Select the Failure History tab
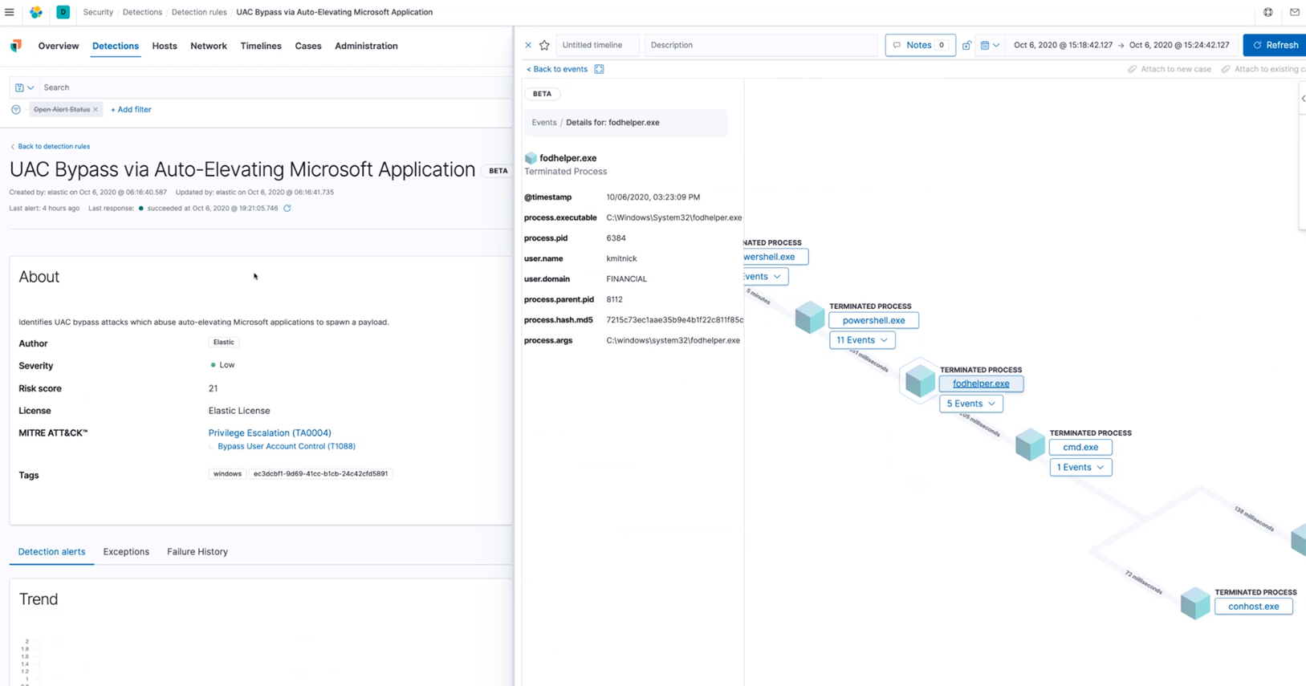1306x686 pixels. [x=197, y=551]
